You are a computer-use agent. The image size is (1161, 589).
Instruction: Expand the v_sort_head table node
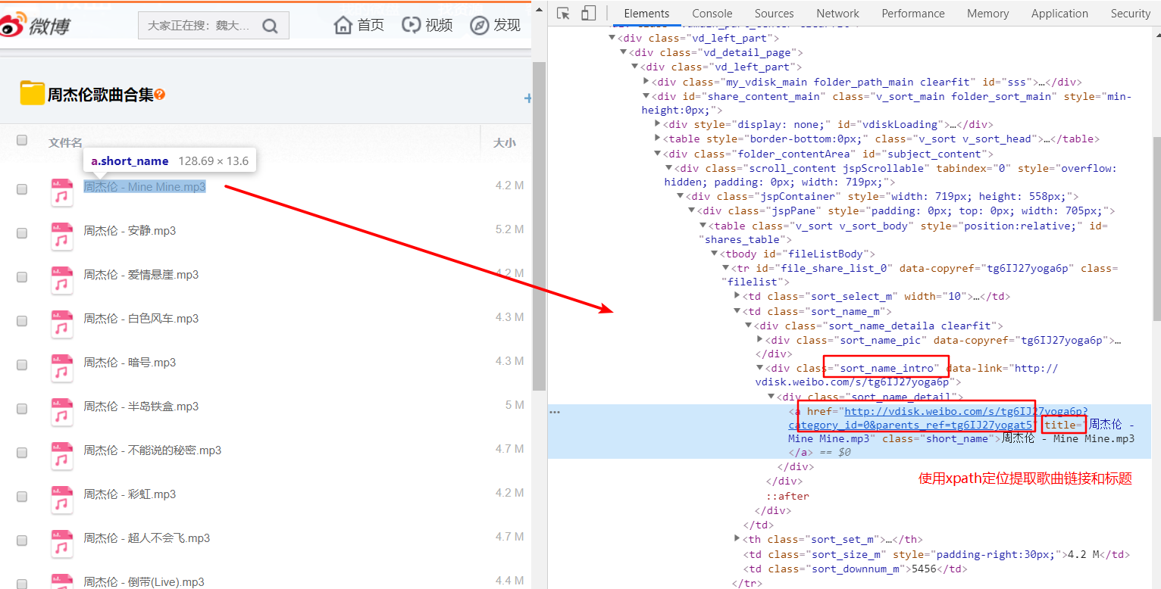[658, 139]
